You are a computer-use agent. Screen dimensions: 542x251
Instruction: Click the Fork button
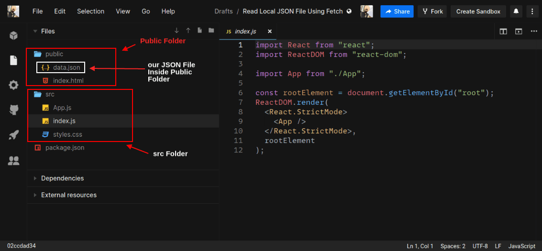[x=432, y=11]
